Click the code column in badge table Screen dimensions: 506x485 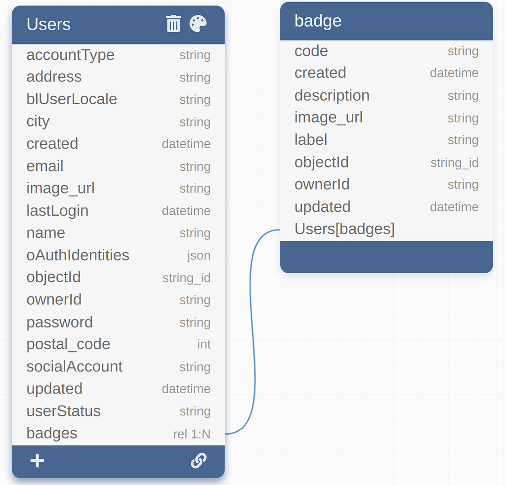pyautogui.click(x=386, y=51)
